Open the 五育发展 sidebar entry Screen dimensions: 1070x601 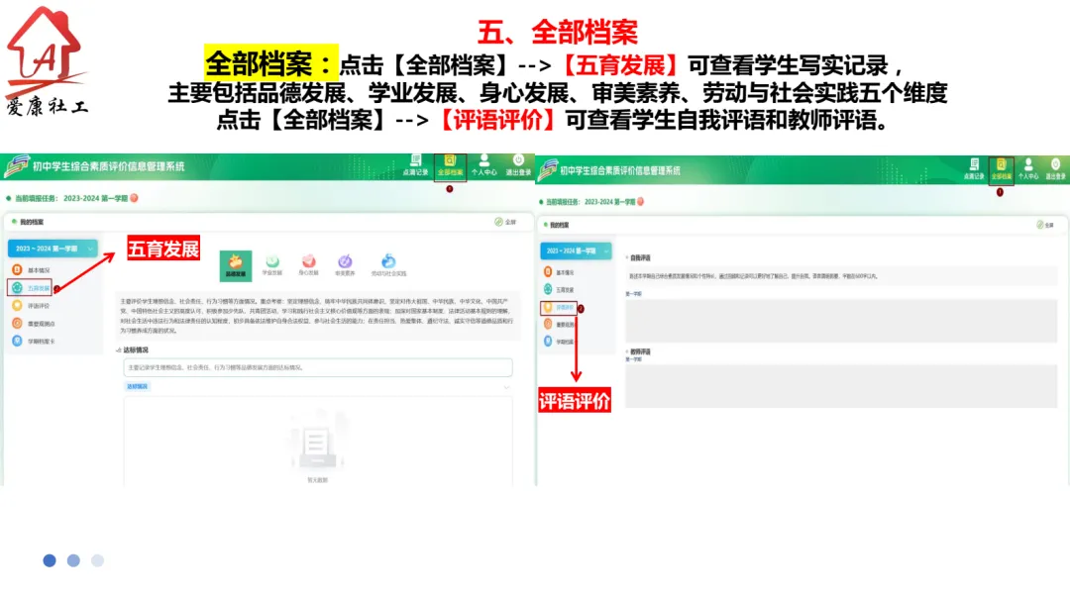[45, 288]
